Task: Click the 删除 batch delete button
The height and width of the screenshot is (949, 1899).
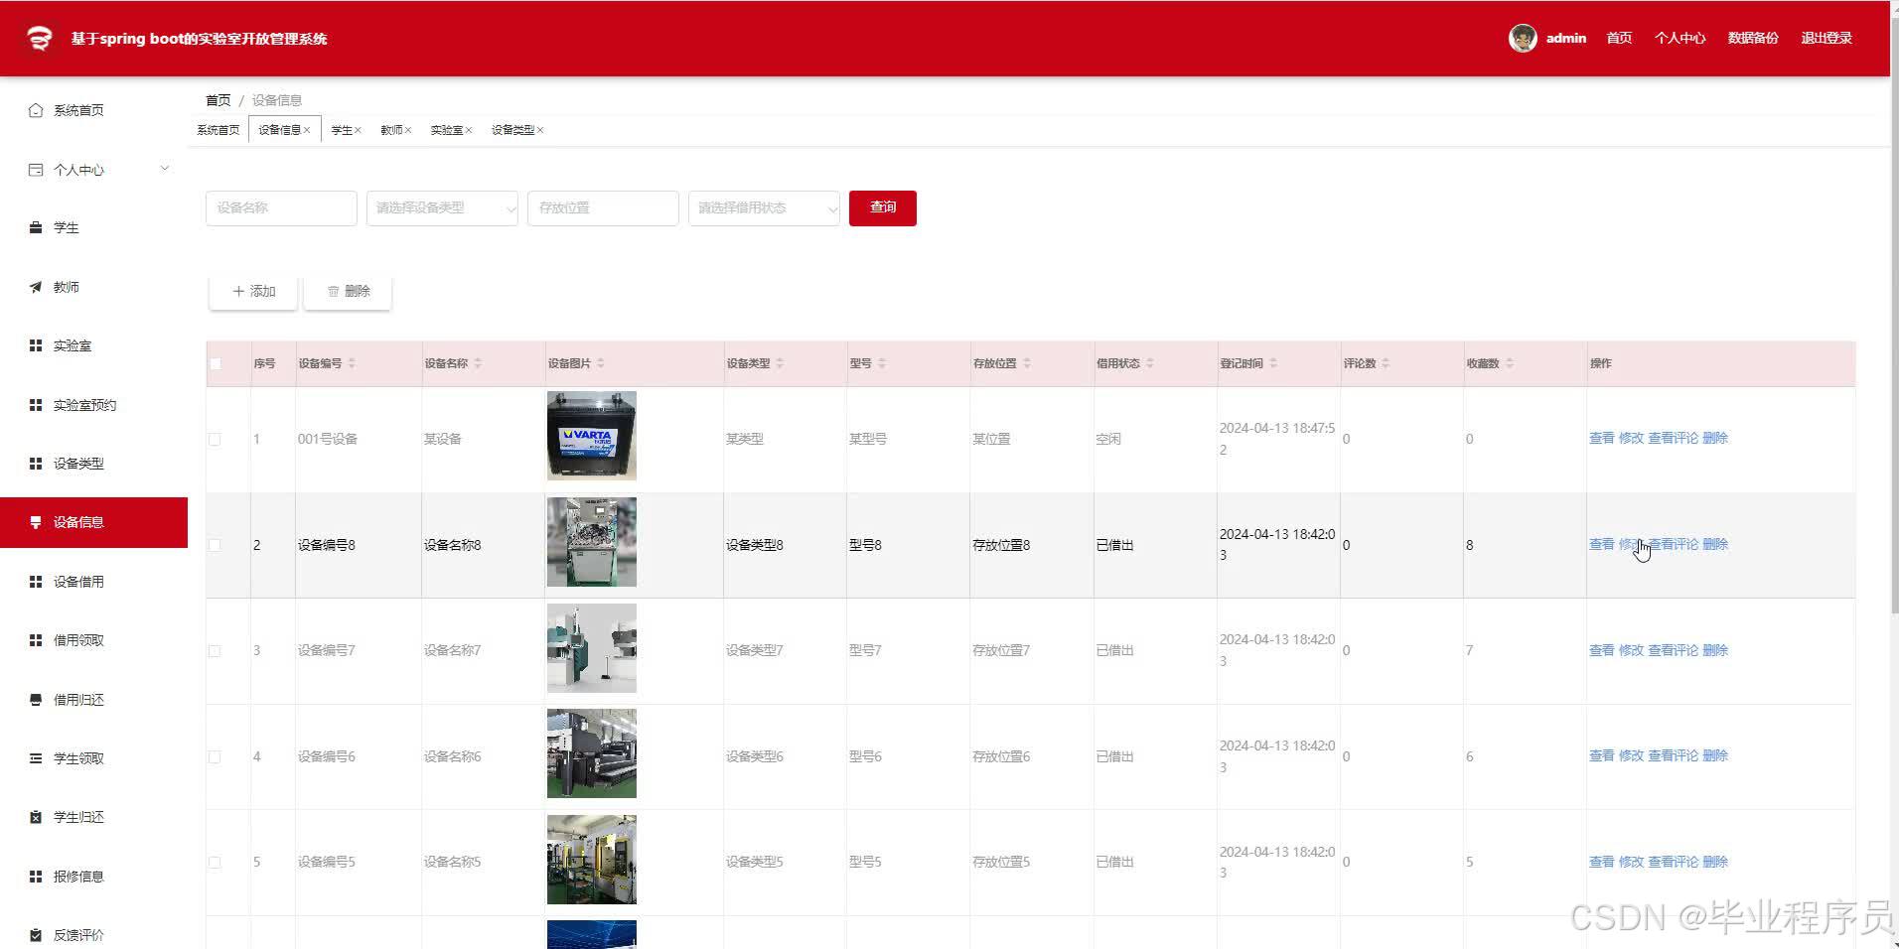Action: 348,291
